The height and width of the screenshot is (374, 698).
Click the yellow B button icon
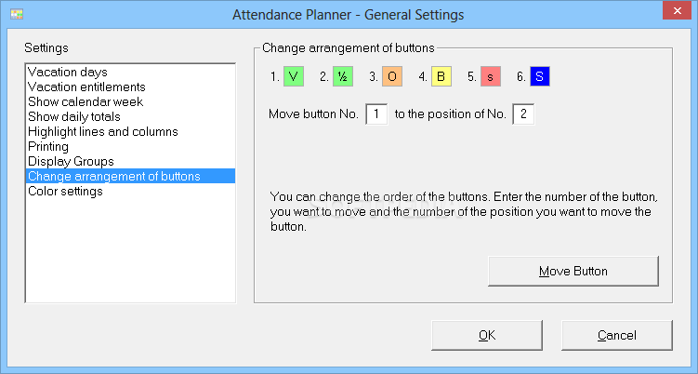click(x=441, y=76)
